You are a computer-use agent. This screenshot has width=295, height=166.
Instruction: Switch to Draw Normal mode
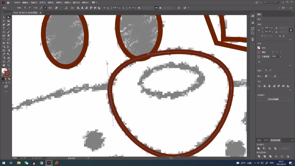(3, 83)
